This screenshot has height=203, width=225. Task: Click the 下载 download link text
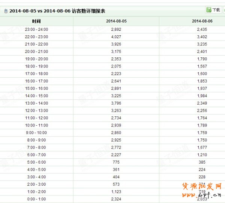pos(216,10)
